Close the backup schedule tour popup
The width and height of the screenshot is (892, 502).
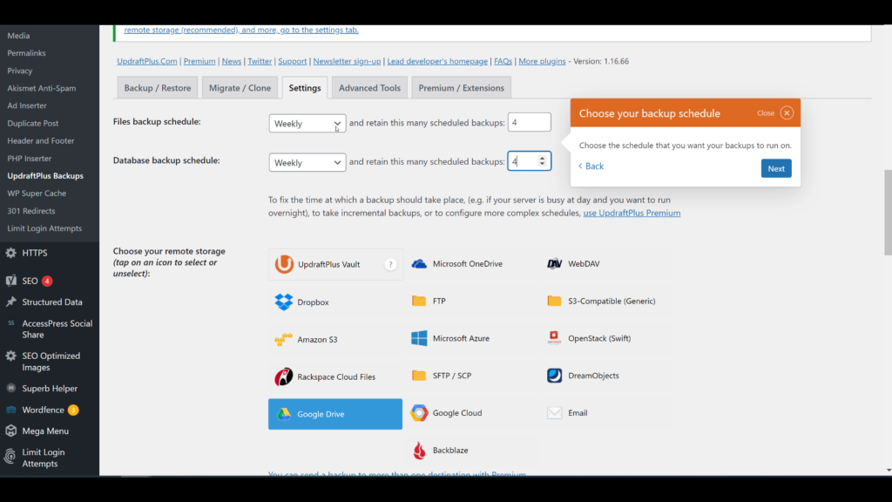pyautogui.click(x=787, y=112)
